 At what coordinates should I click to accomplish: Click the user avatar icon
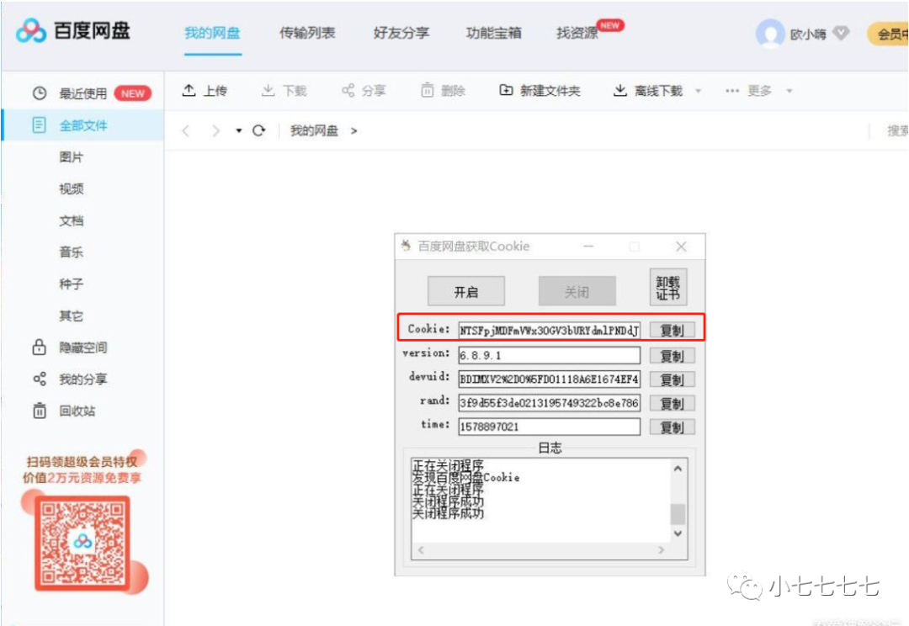pyautogui.click(x=770, y=34)
